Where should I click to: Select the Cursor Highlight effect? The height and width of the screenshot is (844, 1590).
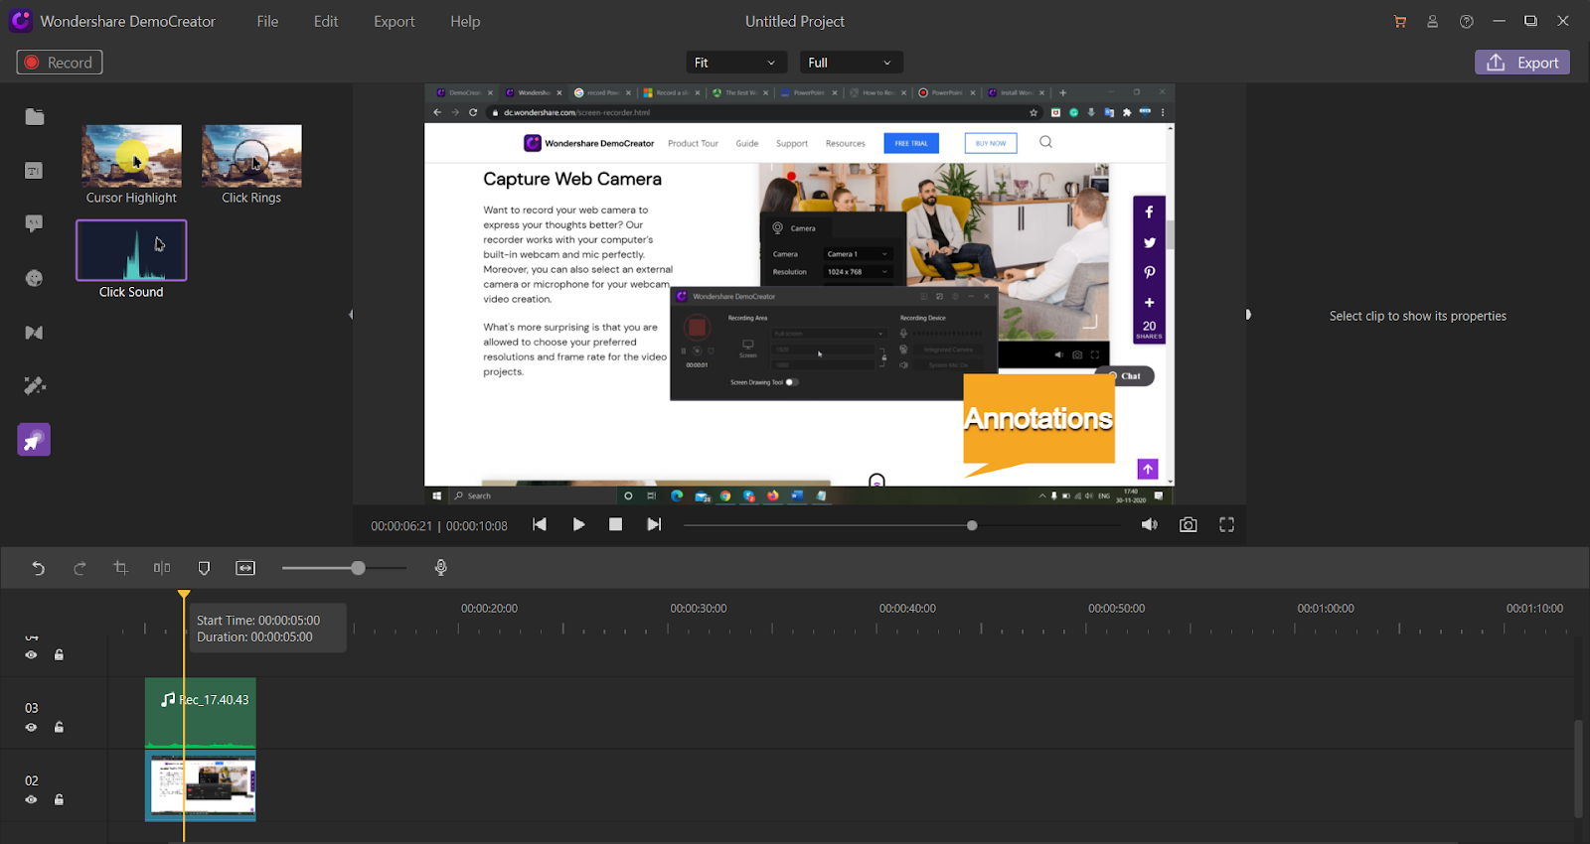tap(132, 165)
